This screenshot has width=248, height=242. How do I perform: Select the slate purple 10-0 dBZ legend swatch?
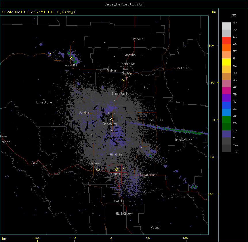tap(226, 134)
